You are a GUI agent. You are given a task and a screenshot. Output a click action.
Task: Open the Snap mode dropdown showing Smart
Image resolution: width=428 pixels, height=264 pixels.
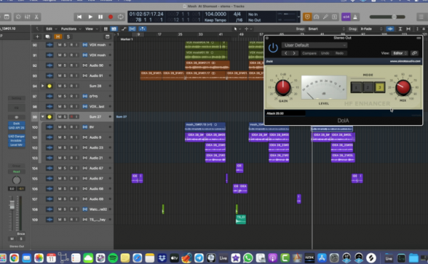pos(326,29)
